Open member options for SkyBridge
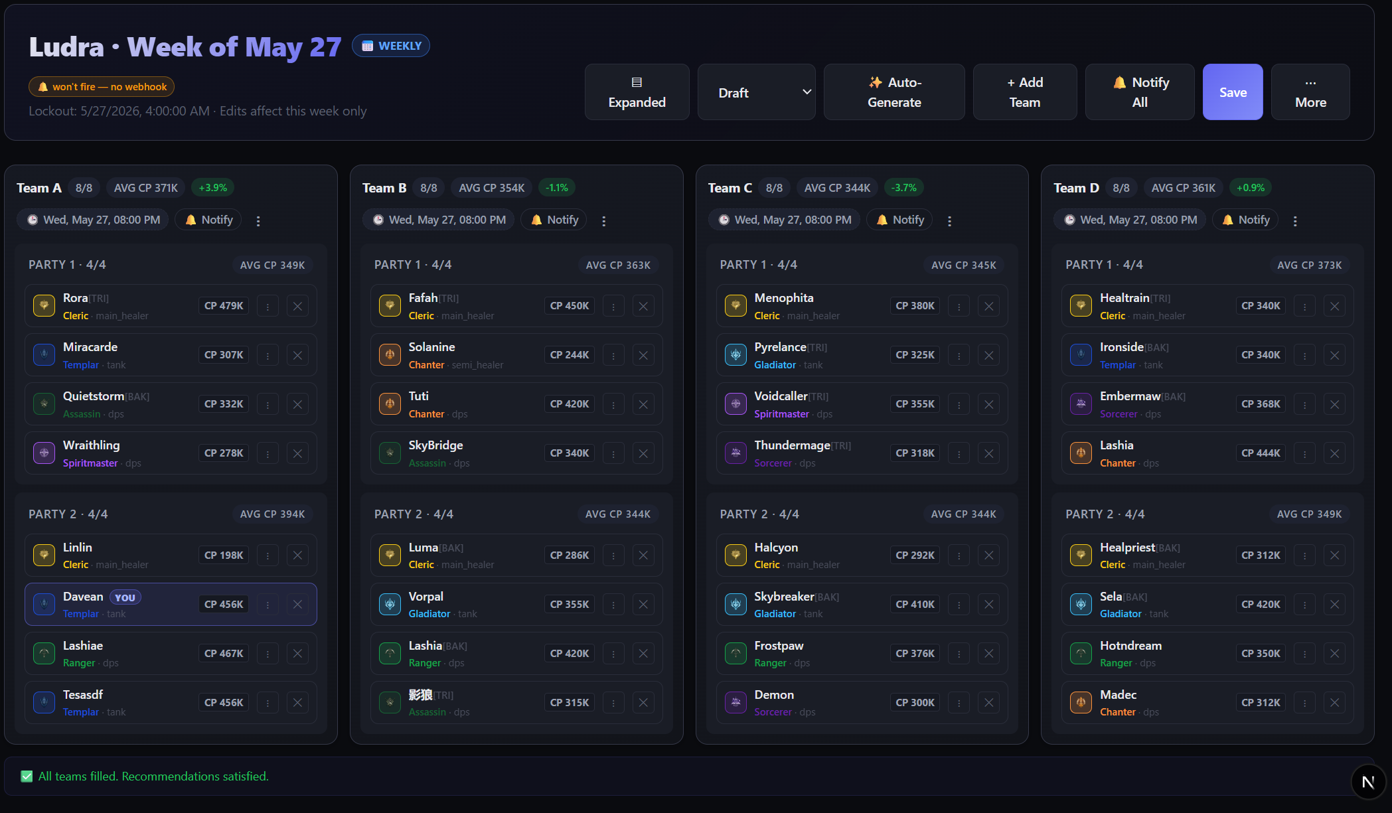The width and height of the screenshot is (1392, 813). [x=613, y=453]
